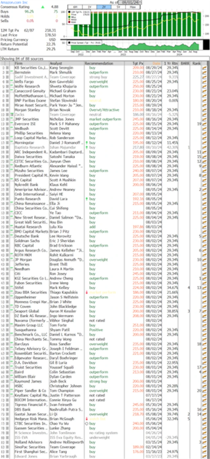Open the chart icon in the Stifel row
210x459 pixels.
pos(204,287)
